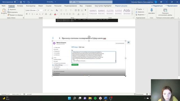
Task: Expand the Вставить paste options arrow
Action: click(x=4, y=15)
